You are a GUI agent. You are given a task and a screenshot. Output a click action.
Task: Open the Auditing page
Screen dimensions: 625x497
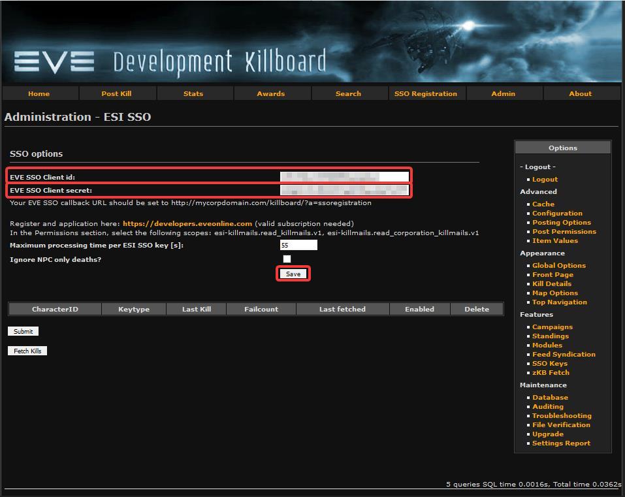point(548,406)
